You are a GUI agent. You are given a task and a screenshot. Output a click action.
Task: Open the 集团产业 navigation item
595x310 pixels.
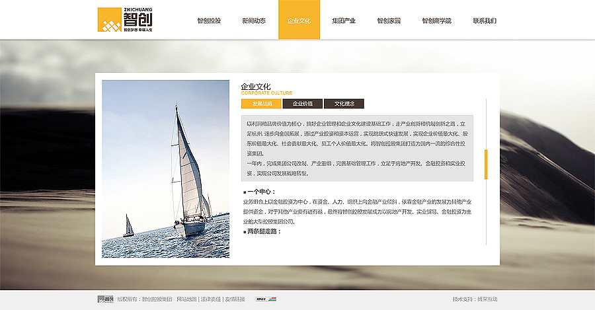click(x=344, y=21)
